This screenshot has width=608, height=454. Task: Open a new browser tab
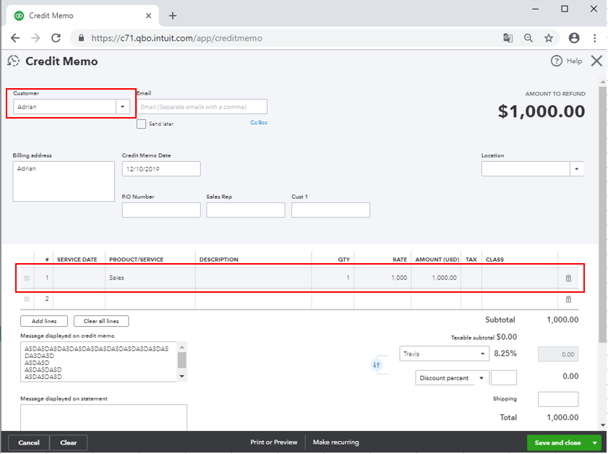(173, 16)
